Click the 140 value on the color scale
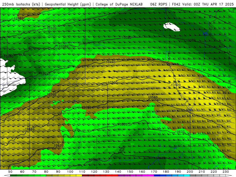This screenshot has width=236, height=177. [118, 172]
